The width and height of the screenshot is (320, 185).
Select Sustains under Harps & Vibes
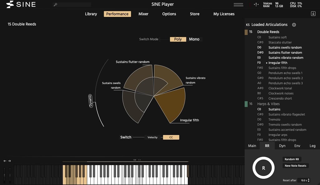(274, 109)
